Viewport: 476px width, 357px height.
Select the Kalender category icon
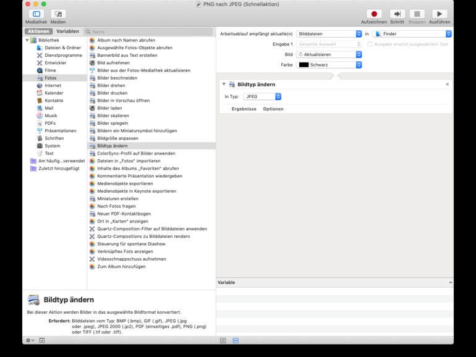tap(40, 93)
